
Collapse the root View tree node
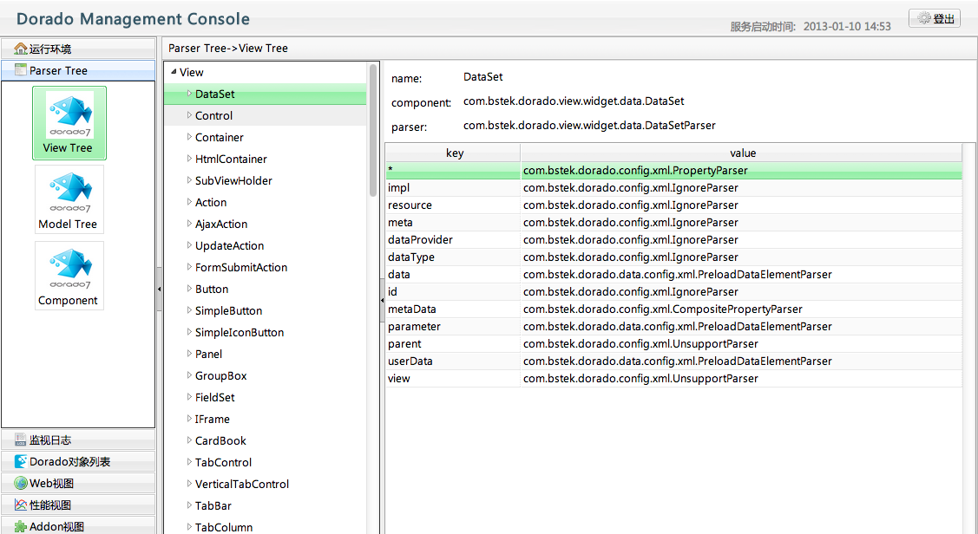(174, 73)
